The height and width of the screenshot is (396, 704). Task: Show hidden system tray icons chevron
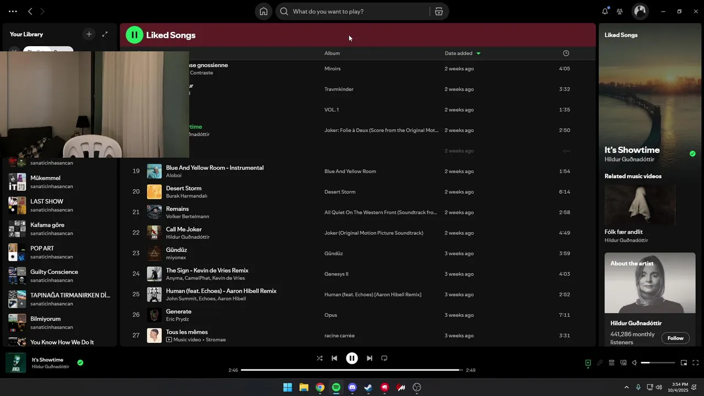pos(626,387)
